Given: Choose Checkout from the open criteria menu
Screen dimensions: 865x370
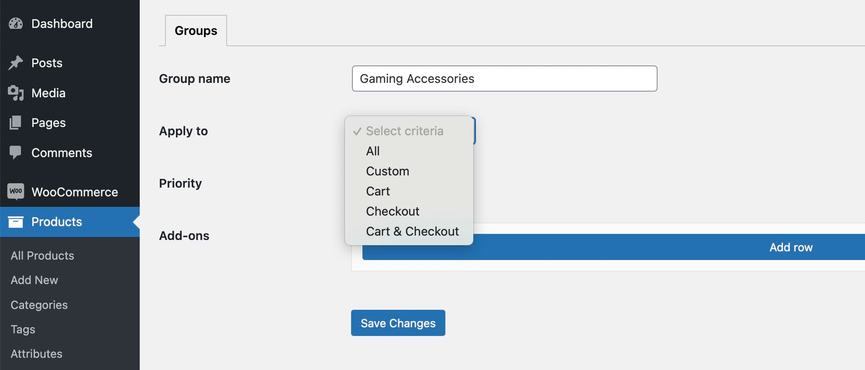Looking at the screenshot, I should tap(393, 211).
